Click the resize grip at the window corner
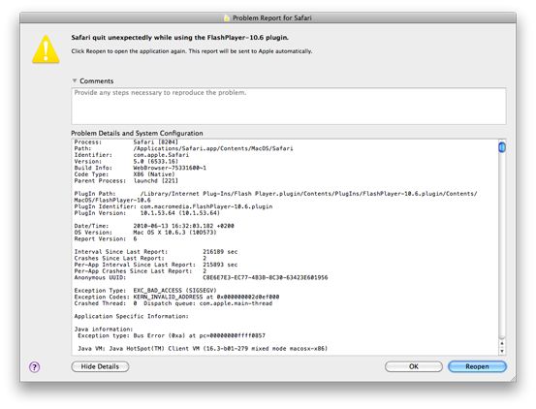Image resolution: width=536 pixels, height=409 pixels. pos(513,379)
